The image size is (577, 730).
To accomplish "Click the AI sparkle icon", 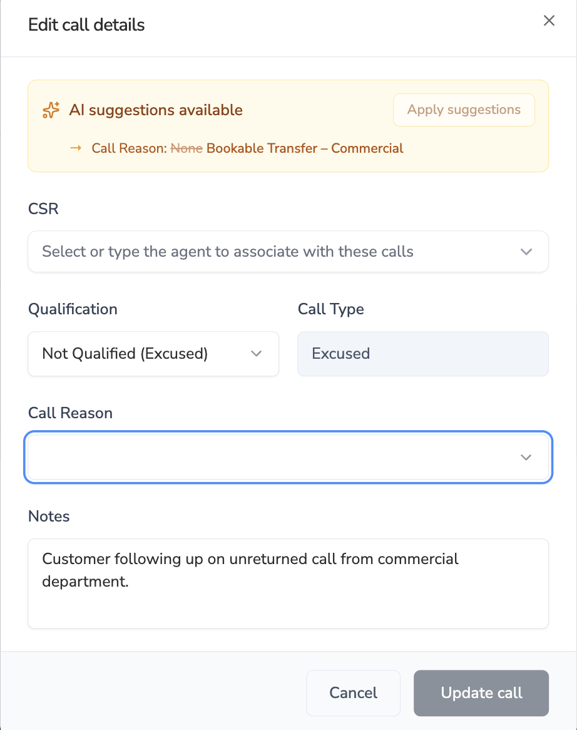I will pyautogui.click(x=51, y=110).
